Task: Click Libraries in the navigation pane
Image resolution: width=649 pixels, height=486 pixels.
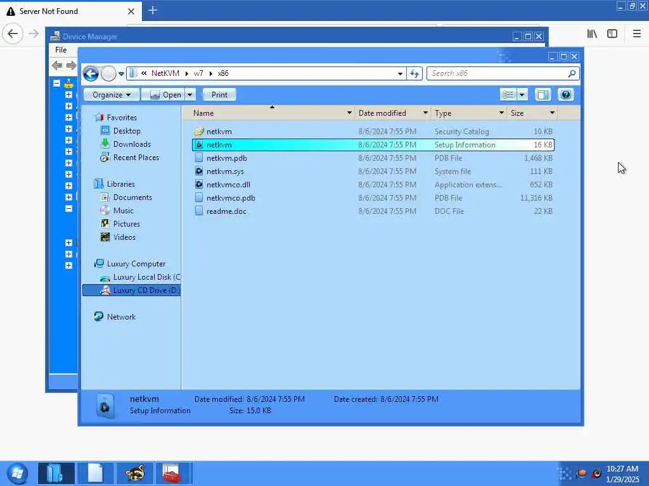Action: click(121, 184)
